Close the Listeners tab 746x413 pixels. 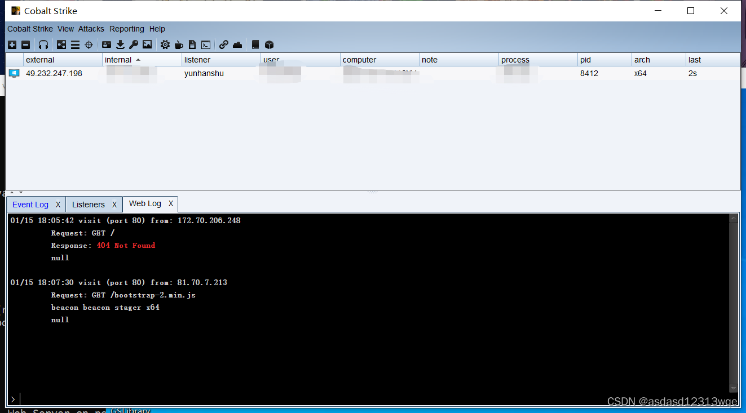coord(114,205)
